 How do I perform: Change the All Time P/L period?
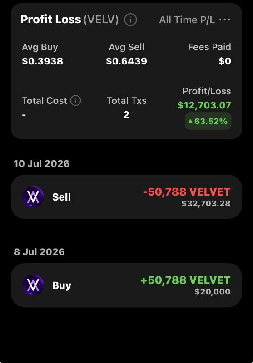pyautogui.click(x=187, y=20)
